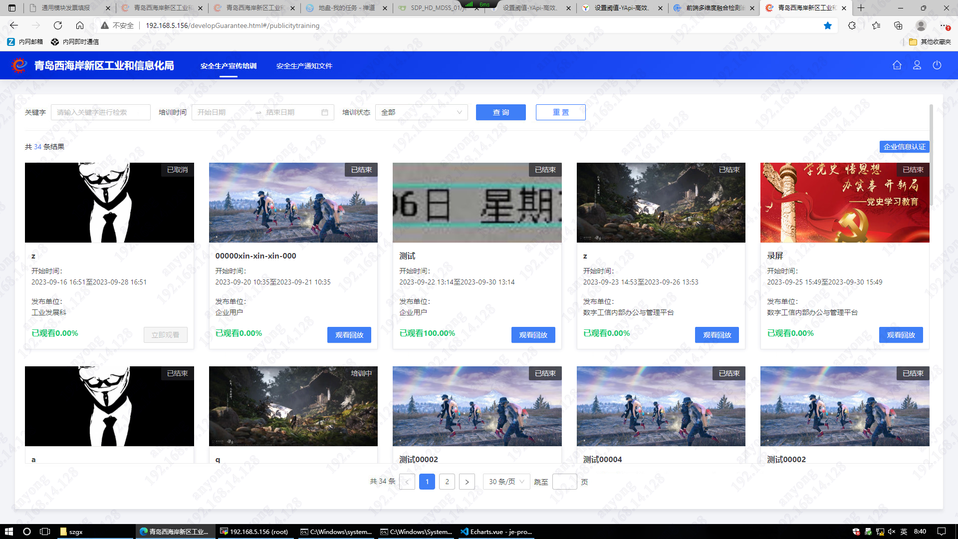Open the notification center icon
Screen dimensions: 958x539
(x=942, y=532)
